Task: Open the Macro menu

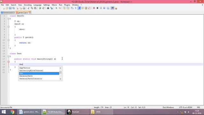Action: (x=54, y=5)
